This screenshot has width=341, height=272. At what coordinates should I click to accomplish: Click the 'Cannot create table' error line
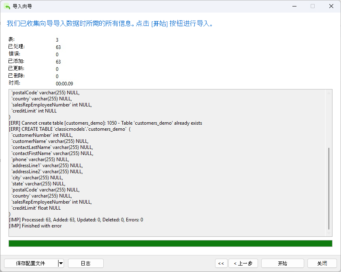[x=105, y=123]
